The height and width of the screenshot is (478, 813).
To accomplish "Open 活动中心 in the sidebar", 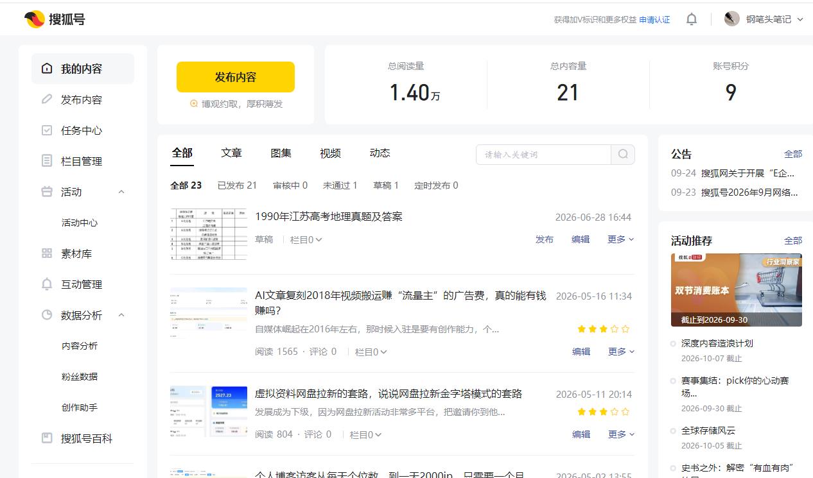I will (80, 223).
